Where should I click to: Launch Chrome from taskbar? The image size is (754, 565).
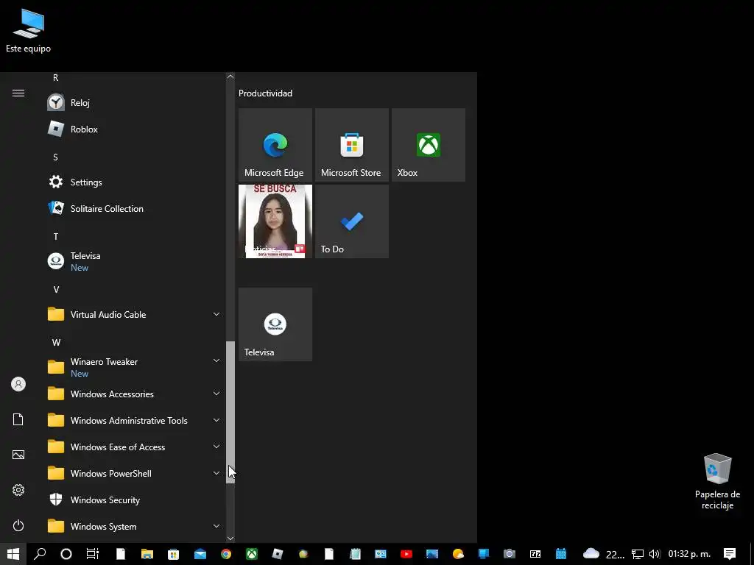(x=226, y=554)
